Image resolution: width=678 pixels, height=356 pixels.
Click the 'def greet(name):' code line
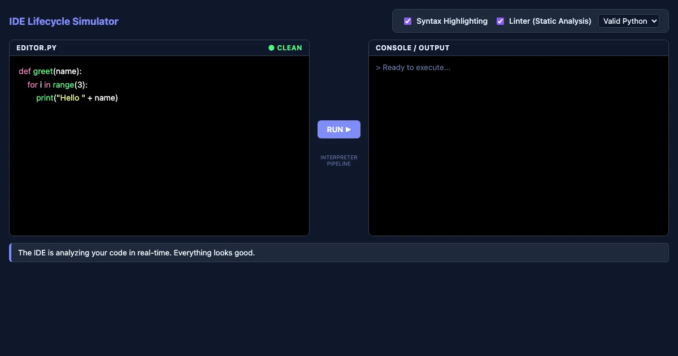(x=50, y=71)
